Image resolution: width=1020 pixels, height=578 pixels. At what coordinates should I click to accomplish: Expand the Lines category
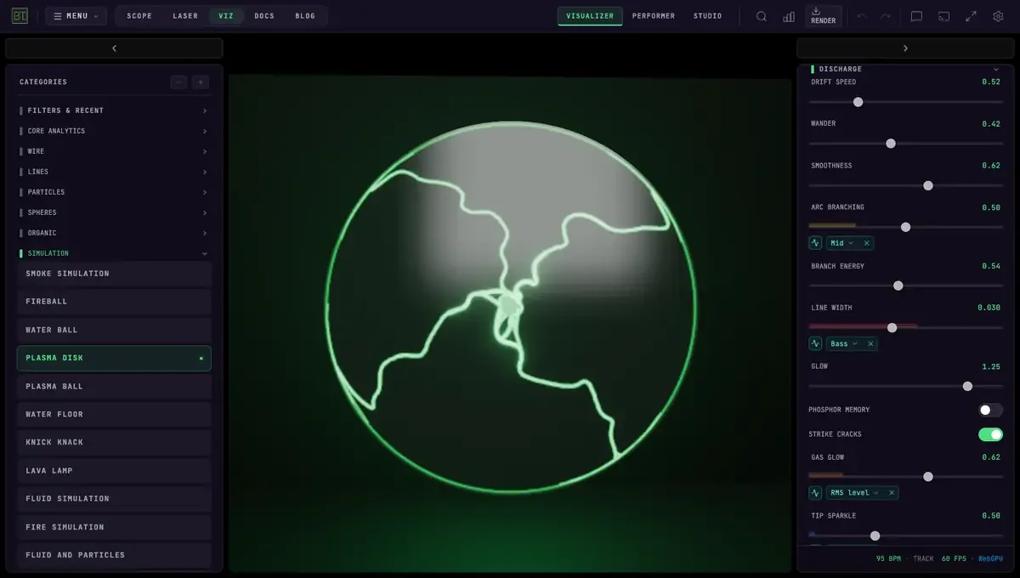(114, 172)
